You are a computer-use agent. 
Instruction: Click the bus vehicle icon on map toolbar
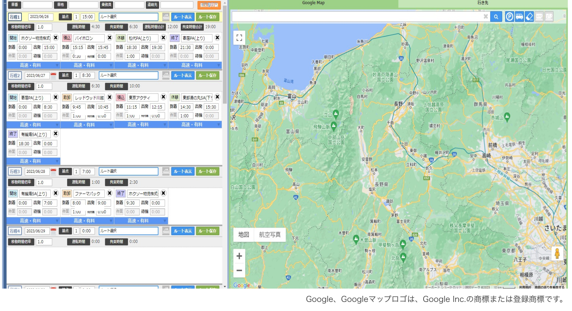click(519, 17)
